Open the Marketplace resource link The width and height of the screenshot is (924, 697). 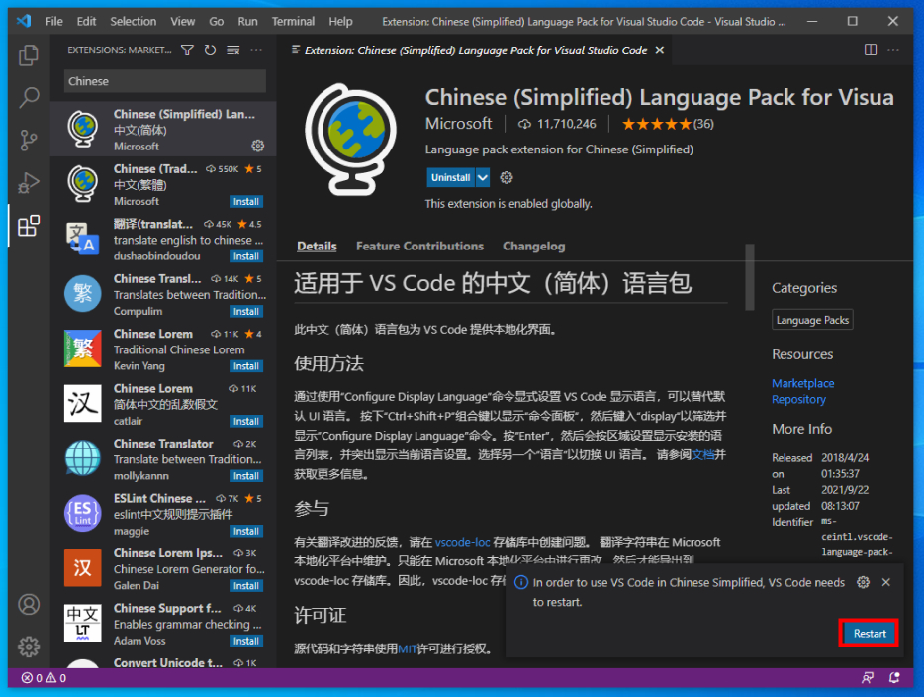coord(802,383)
